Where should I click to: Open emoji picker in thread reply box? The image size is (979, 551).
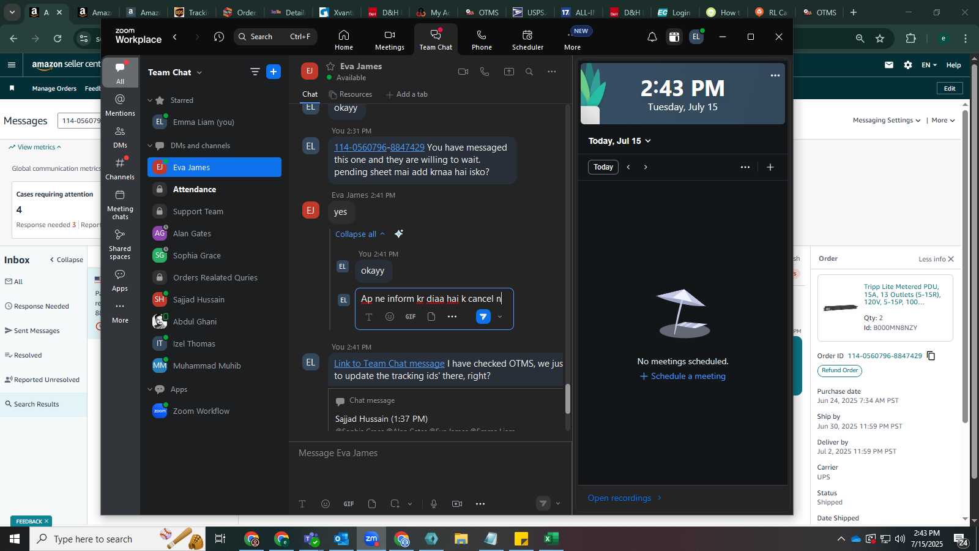coord(390,317)
